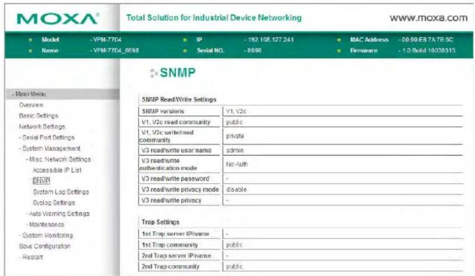This screenshot has width=475, height=276.
Task: Open the Overview page
Action: click(31, 105)
